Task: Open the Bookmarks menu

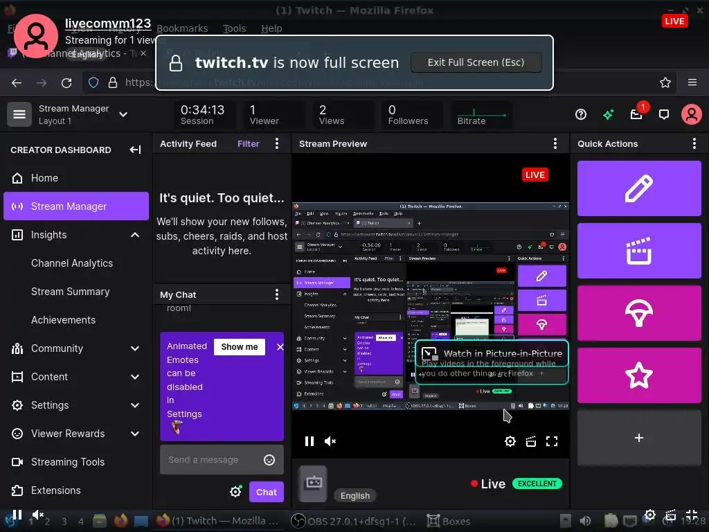Action: point(182,28)
